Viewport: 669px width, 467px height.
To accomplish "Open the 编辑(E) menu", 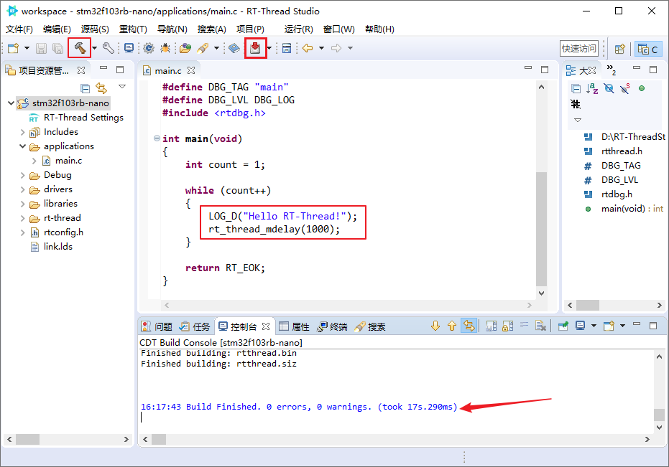I will click(57, 29).
